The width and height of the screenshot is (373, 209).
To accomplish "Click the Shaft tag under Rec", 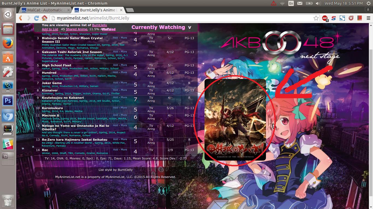I will tap(63, 153).
